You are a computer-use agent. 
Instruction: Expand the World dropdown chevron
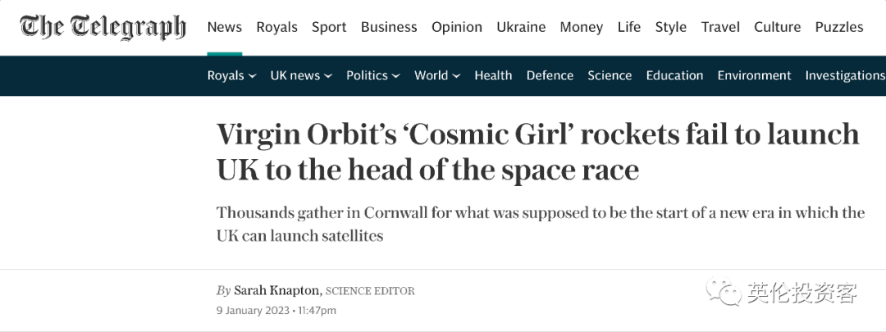coord(456,75)
